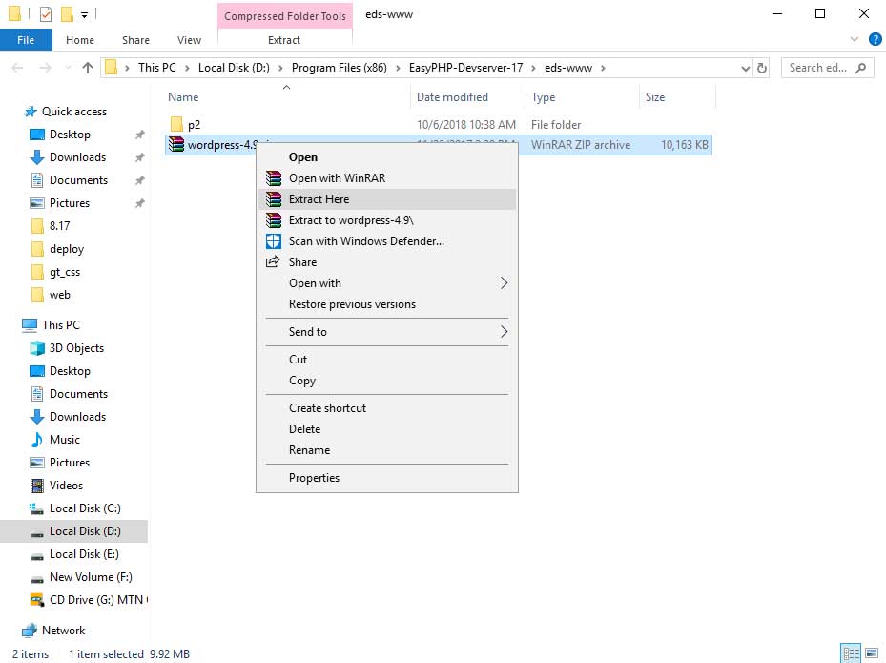Switch to the Home ribbon tab
The width and height of the screenshot is (886, 663).
[x=80, y=40]
